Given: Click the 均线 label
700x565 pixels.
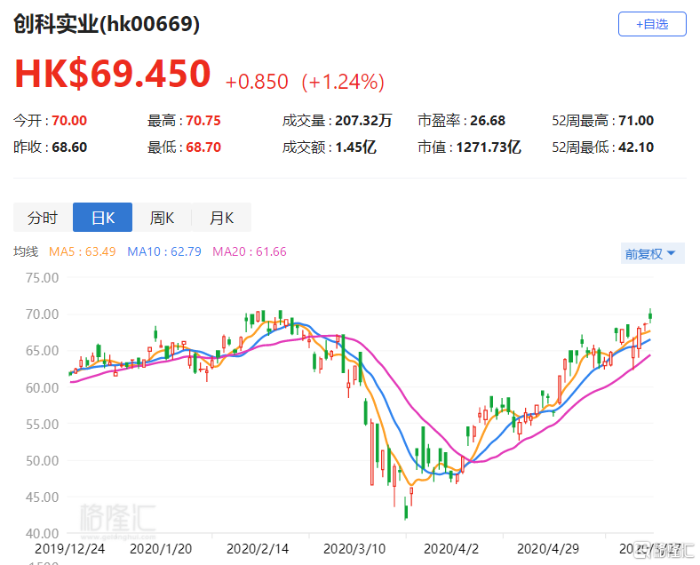Looking at the screenshot, I should click(26, 251).
